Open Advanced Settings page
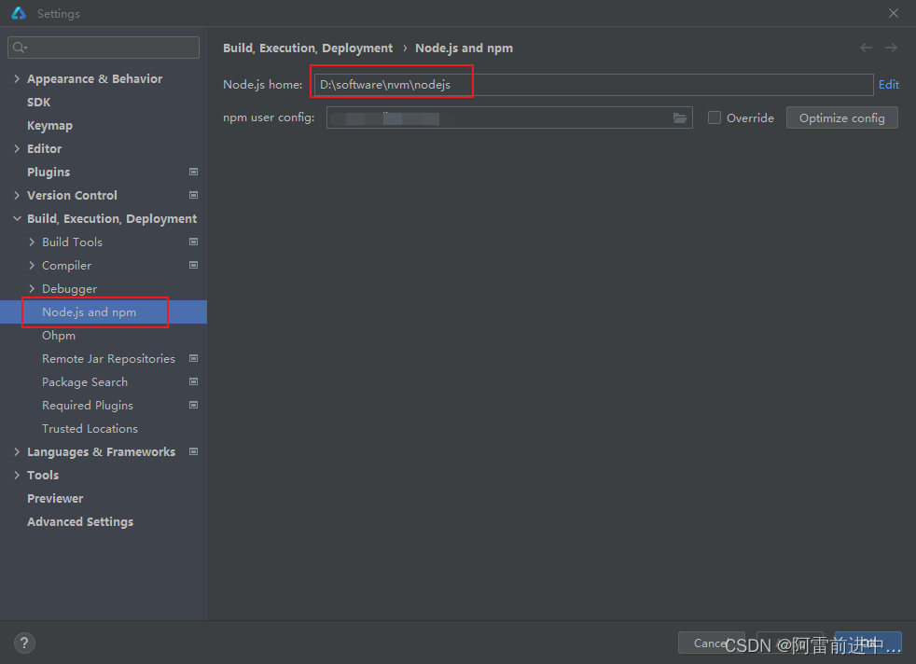The image size is (916, 664). [80, 522]
